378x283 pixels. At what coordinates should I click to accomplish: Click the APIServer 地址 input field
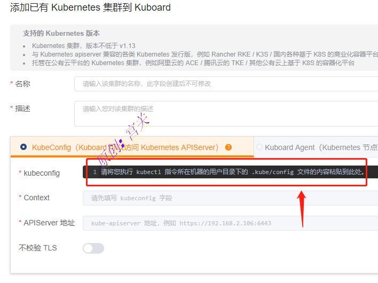(x=231, y=223)
